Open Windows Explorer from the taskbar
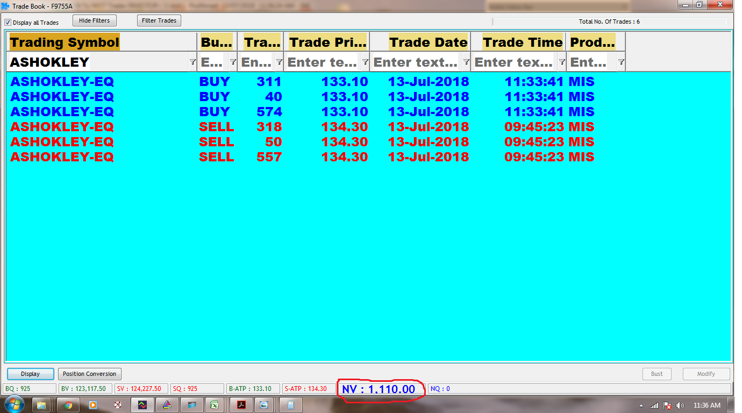742x413 pixels. click(41, 405)
